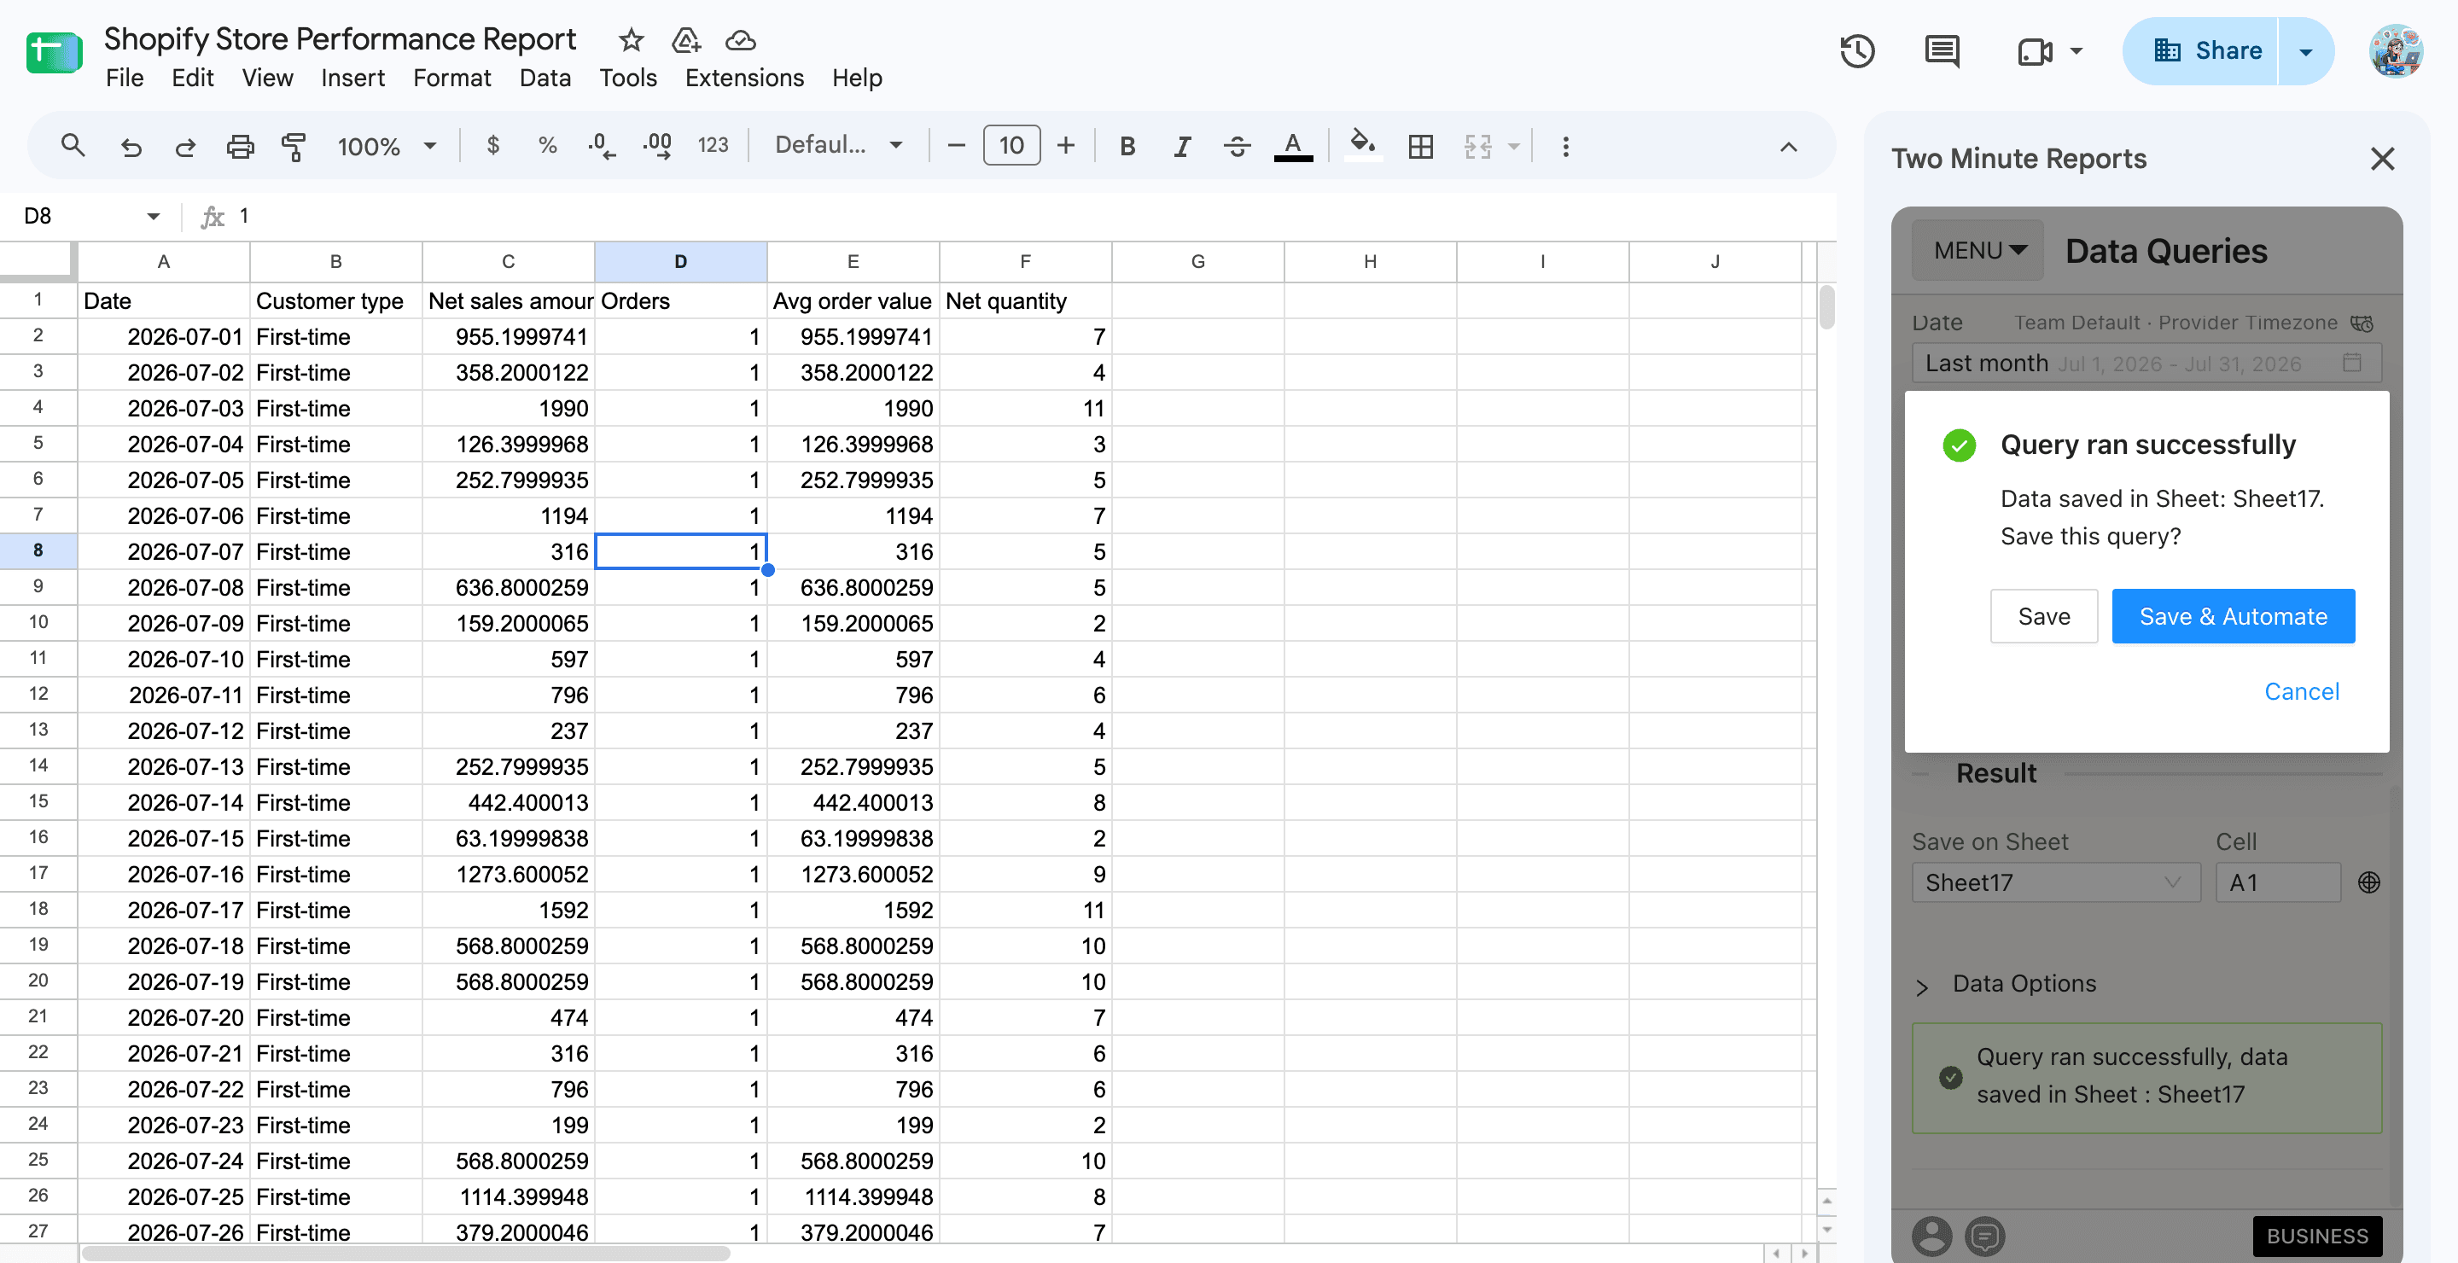The height and width of the screenshot is (1263, 2458).
Task: Format as percent
Action: (x=547, y=146)
